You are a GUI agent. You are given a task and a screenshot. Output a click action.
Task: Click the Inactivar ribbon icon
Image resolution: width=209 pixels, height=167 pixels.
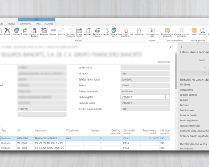pyautogui.click(x=16, y=30)
